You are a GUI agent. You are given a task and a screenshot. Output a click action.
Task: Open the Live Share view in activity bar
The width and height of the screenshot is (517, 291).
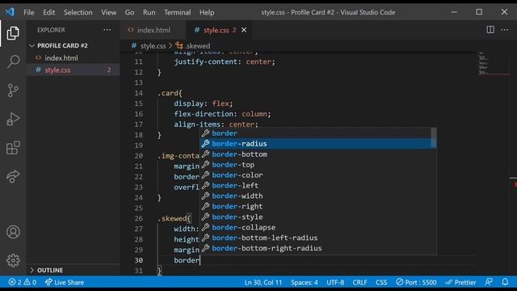pos(13,176)
